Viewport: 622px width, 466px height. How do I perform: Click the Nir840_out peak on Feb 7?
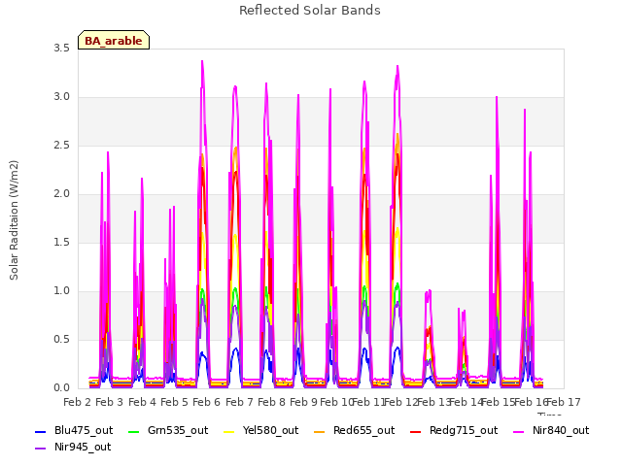pos(235,86)
